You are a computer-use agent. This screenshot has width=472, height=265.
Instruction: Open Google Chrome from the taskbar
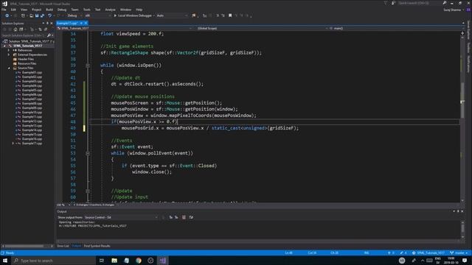139,261
